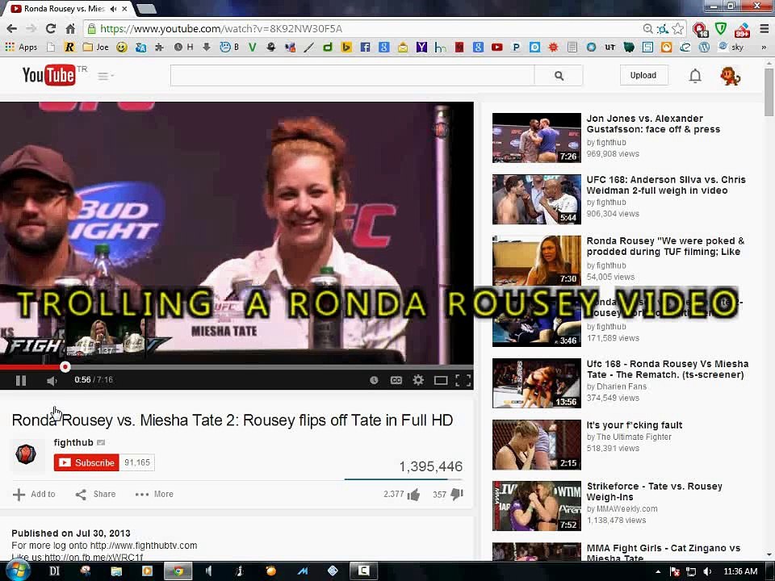This screenshot has height=581, width=775.
Task: Toggle closed captions with the CC button
Action: pyautogui.click(x=396, y=380)
